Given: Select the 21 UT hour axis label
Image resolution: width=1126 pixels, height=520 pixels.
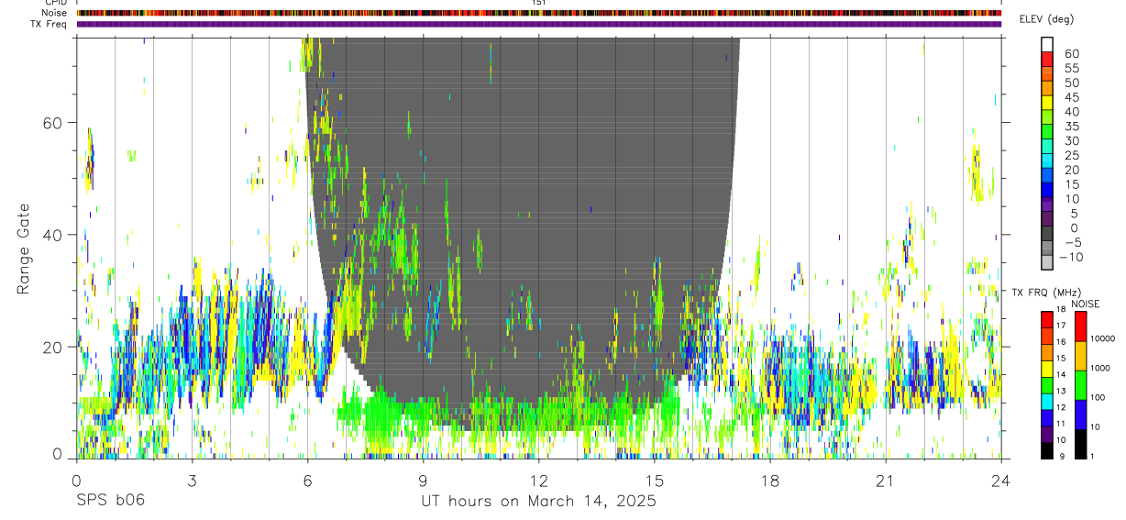Looking at the screenshot, I should 885,480.
